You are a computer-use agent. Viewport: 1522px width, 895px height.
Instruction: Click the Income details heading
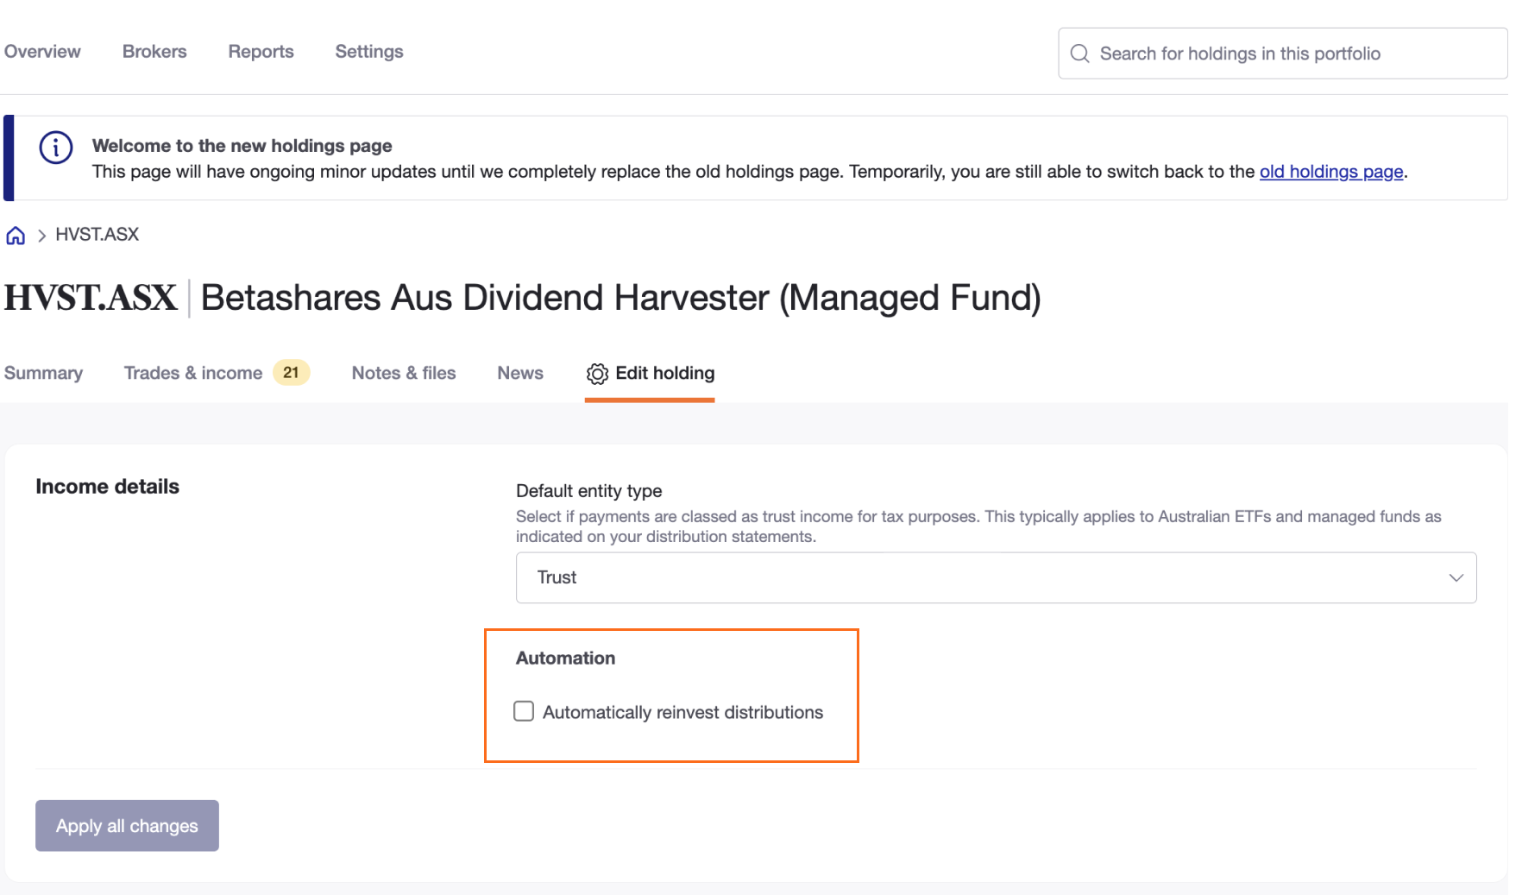tap(107, 487)
